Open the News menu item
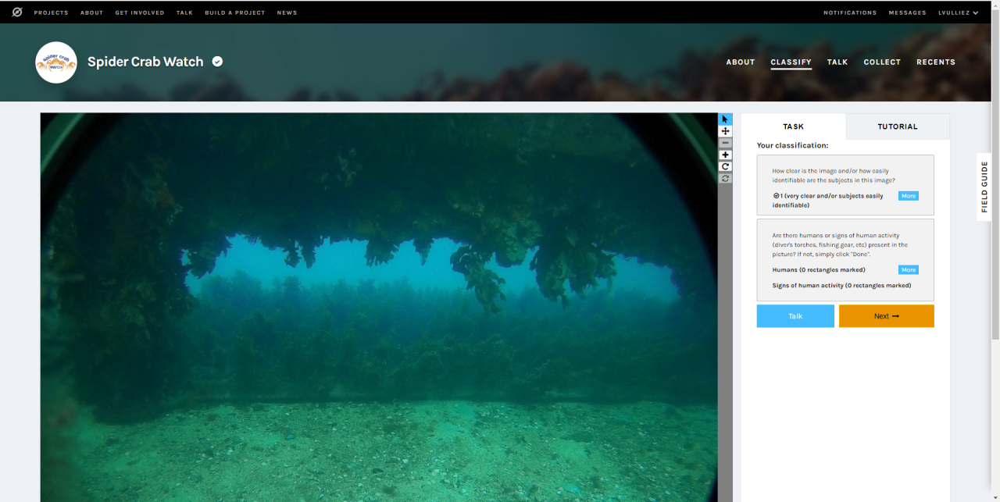The width and height of the screenshot is (1000, 502). pos(287,12)
